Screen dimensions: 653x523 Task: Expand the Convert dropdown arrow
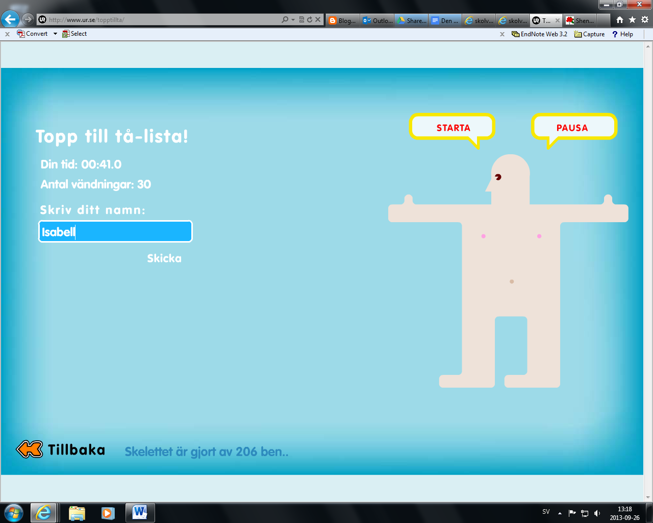[x=55, y=34]
